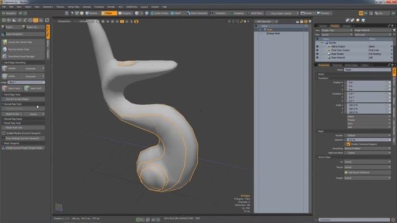Click the Create New Vertex Map icon
The image size is (397, 223).
click(5, 42)
